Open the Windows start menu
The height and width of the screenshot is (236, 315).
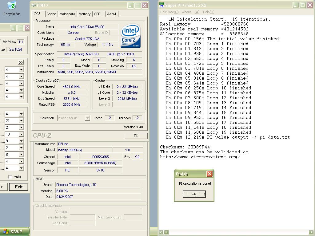click(15, 231)
